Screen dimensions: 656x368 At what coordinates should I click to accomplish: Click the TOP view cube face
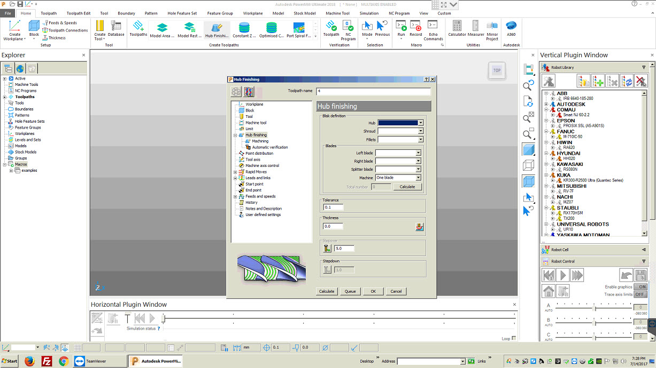(x=497, y=70)
